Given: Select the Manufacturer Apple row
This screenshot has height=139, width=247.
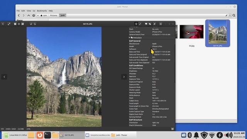Looking at the screenshot, I should coord(151,44).
